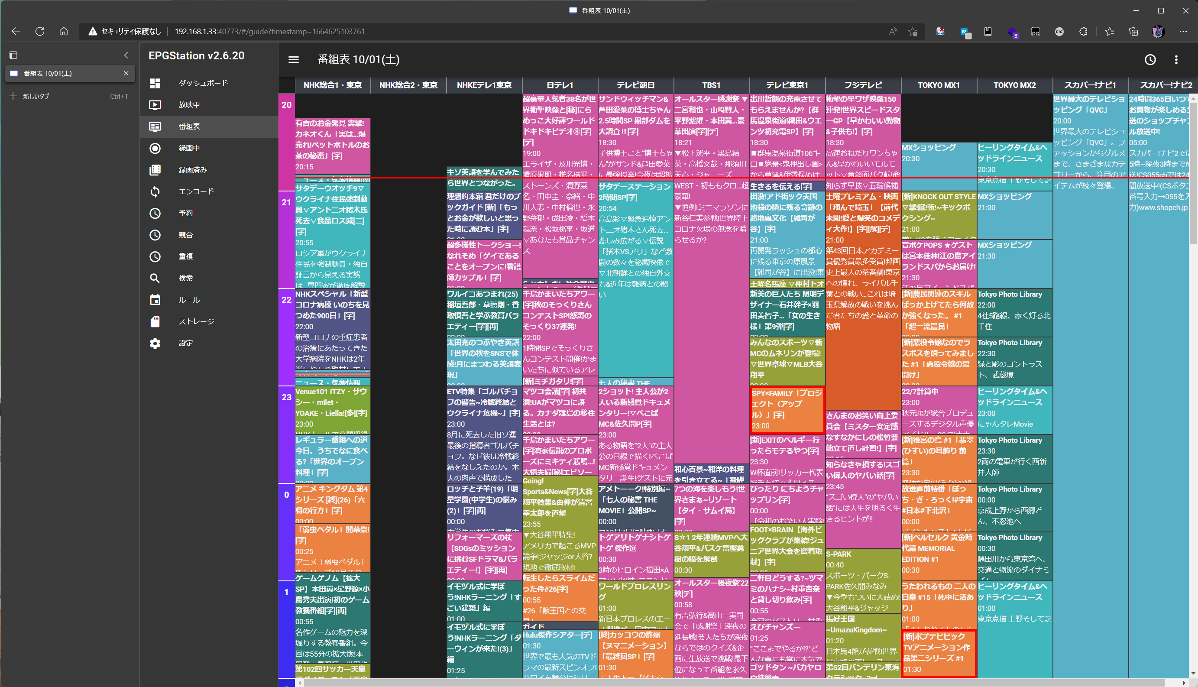Click 新しいタブ to open new tab
This screenshot has width=1198, height=687.
click(36, 96)
